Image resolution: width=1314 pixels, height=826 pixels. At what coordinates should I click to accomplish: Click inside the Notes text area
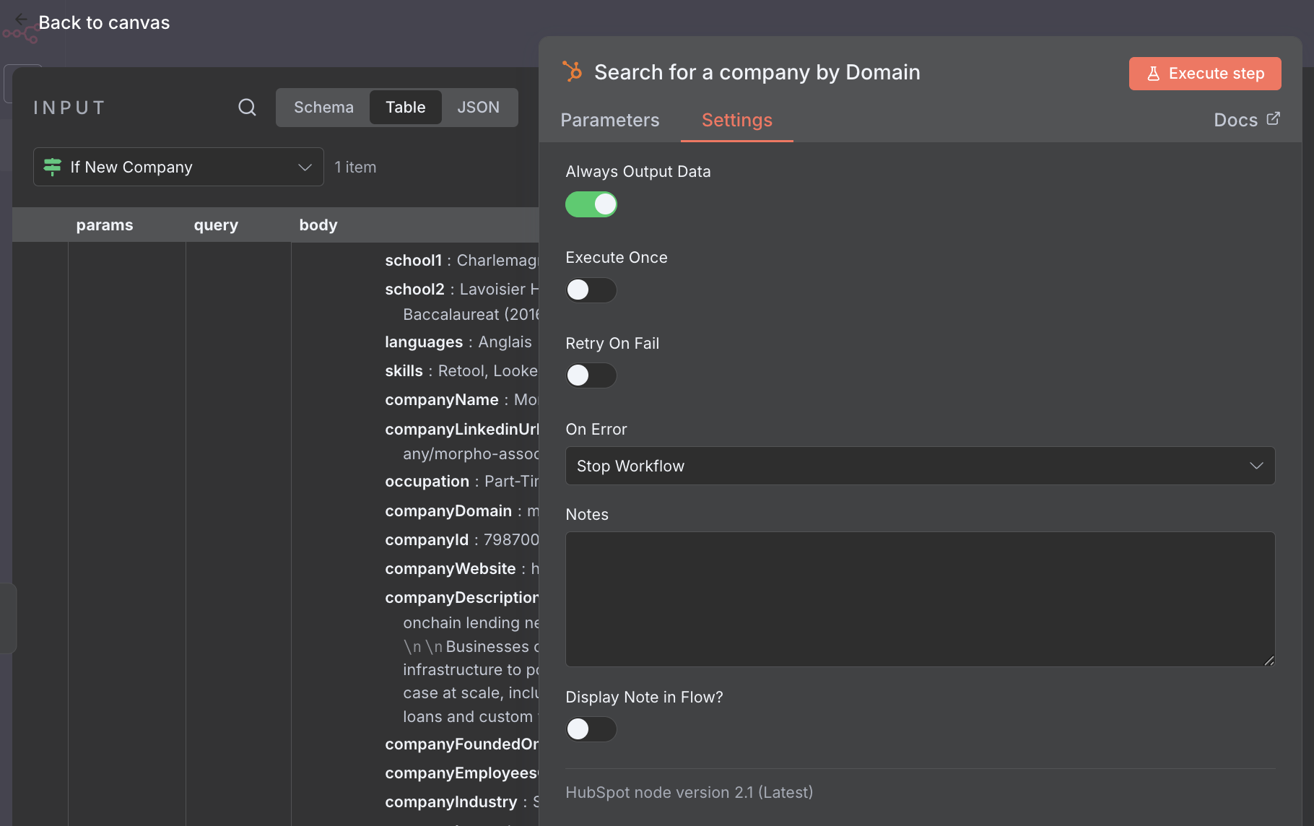(919, 599)
